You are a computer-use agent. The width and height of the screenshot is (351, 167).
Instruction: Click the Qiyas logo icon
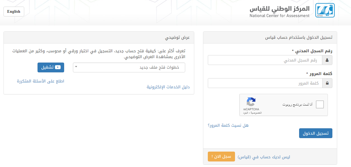pyautogui.click(x=325, y=11)
